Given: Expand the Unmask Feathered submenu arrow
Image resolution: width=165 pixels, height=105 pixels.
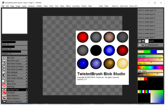Looking at the screenshot, I should click(x=26, y=102).
